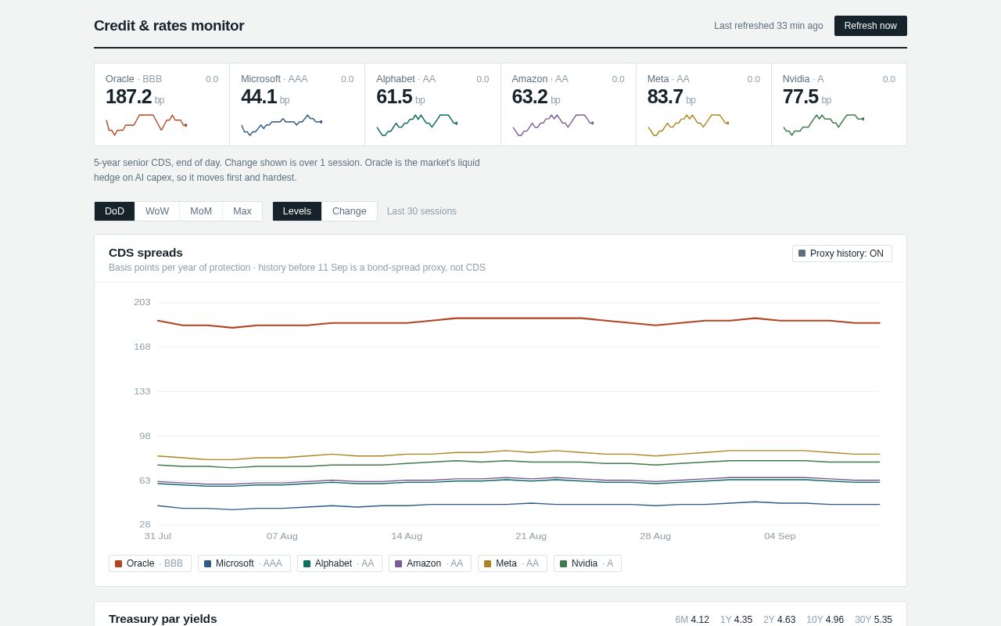
Task: Switch to the WoW range tab
Action: (157, 211)
